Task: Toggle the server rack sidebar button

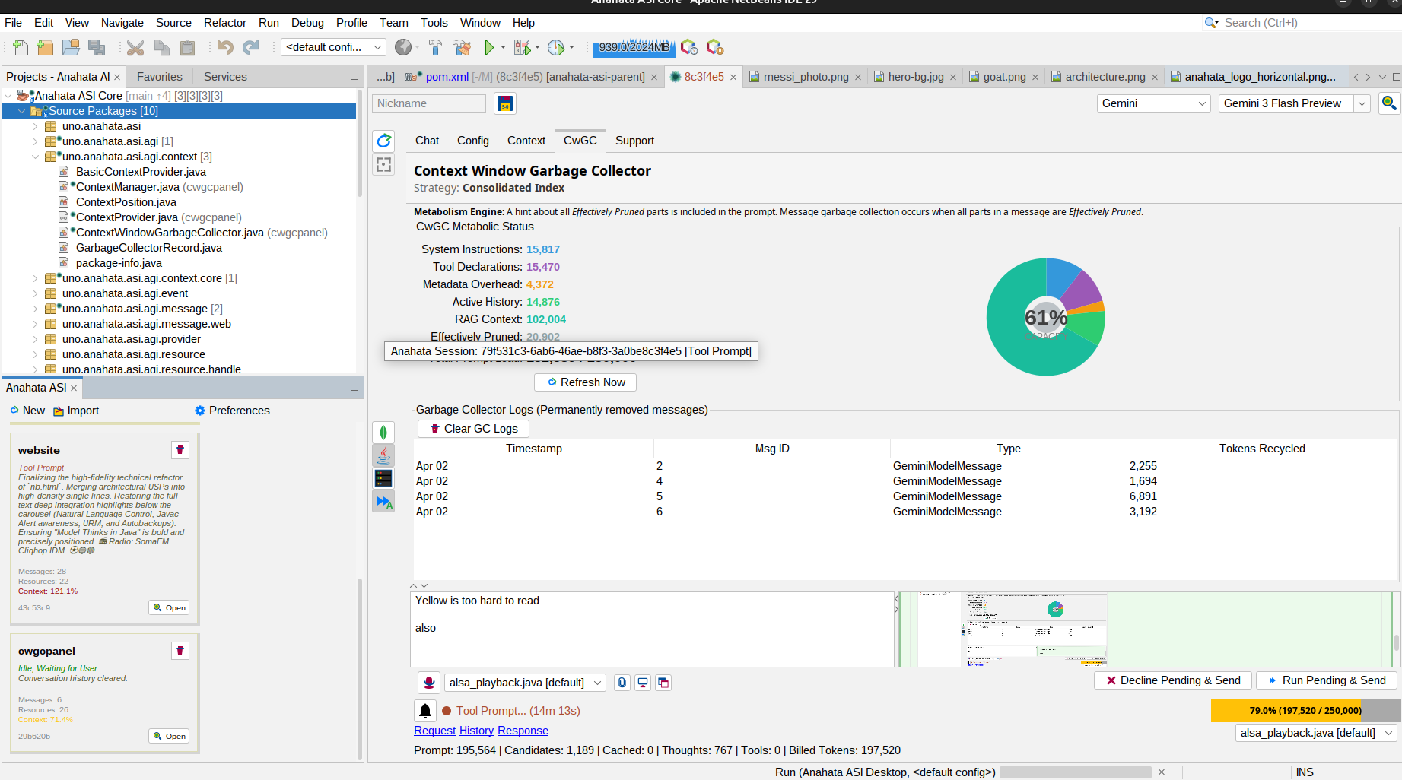Action: 383,478
